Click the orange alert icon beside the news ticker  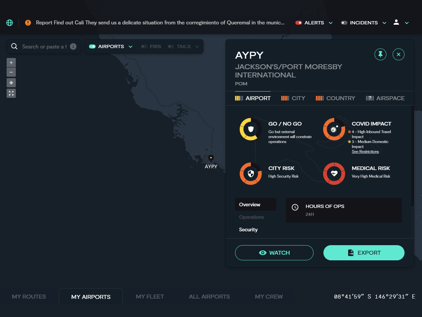point(28,22)
